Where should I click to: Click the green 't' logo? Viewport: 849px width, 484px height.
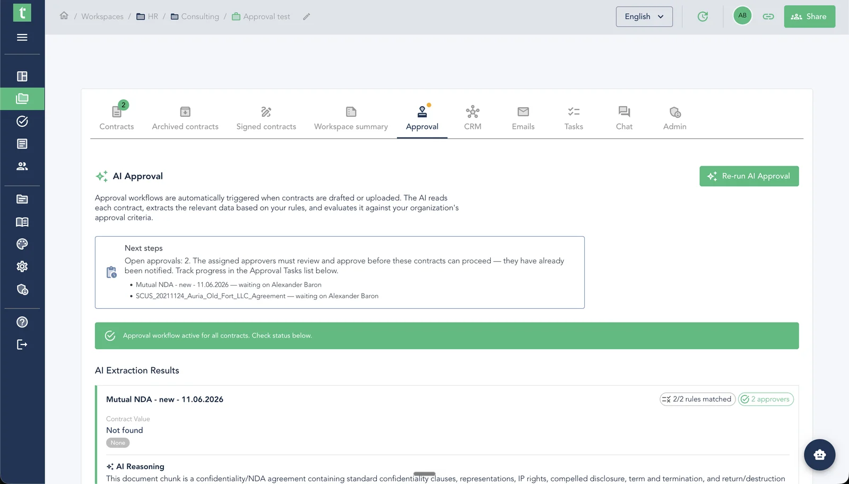click(22, 13)
